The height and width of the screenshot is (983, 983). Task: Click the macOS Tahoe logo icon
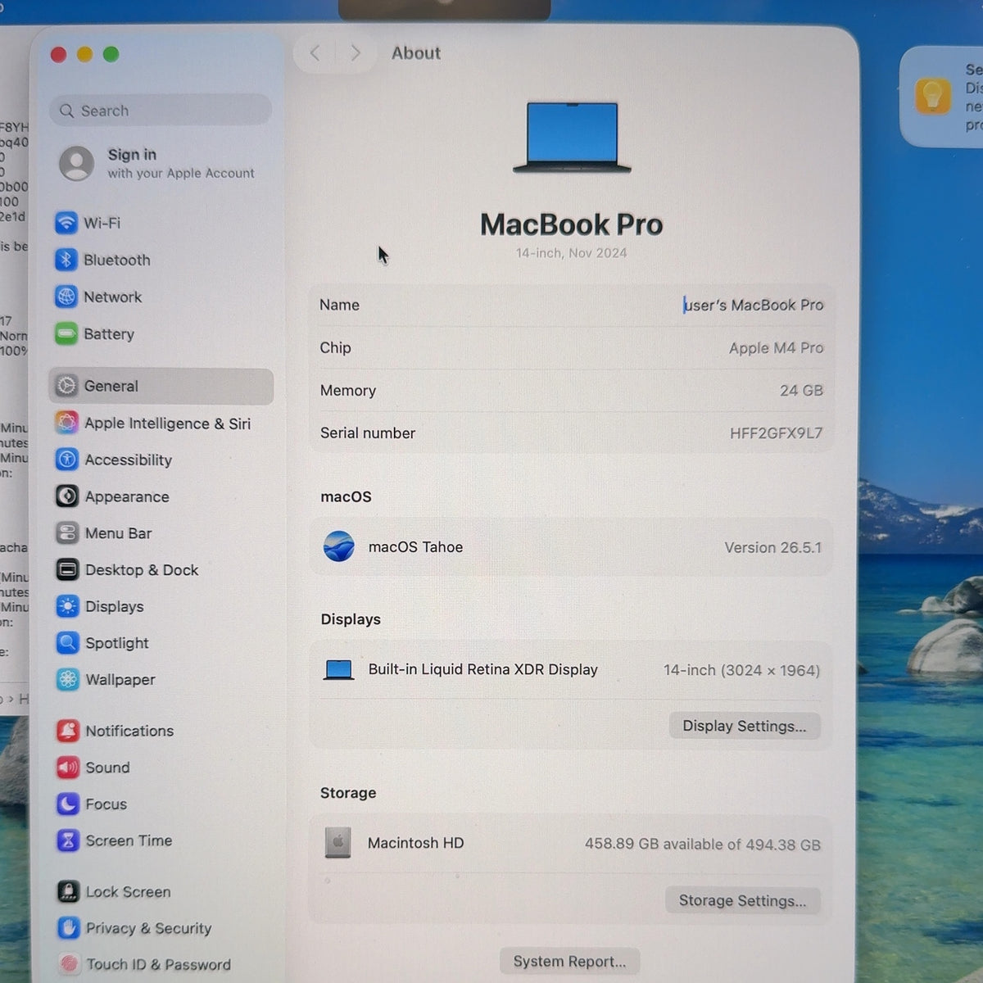click(x=338, y=546)
